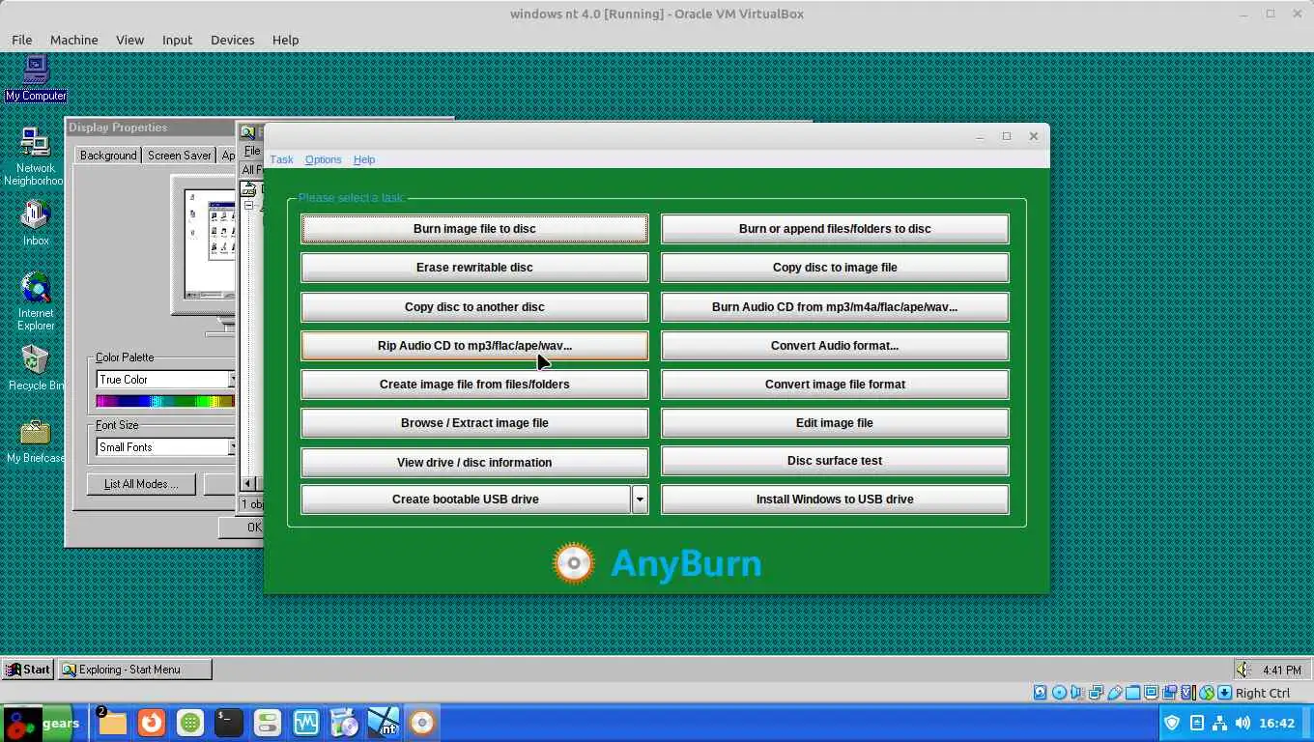This screenshot has height=742, width=1314.
Task: Switch to Background tab in Display Properties
Action: (108, 155)
